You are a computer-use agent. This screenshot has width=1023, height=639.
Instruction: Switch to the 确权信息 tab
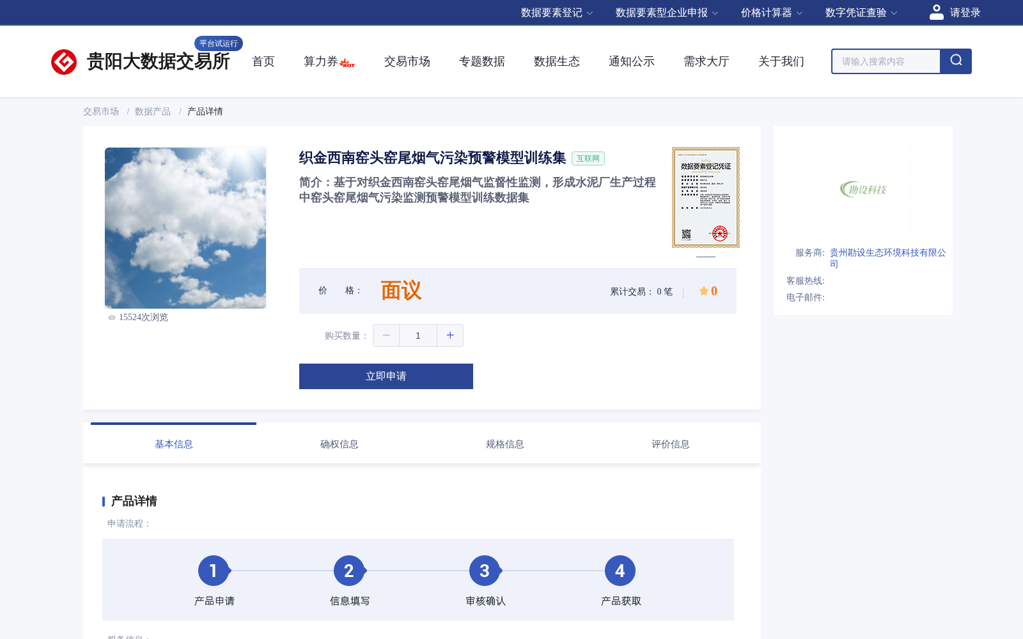(x=339, y=444)
